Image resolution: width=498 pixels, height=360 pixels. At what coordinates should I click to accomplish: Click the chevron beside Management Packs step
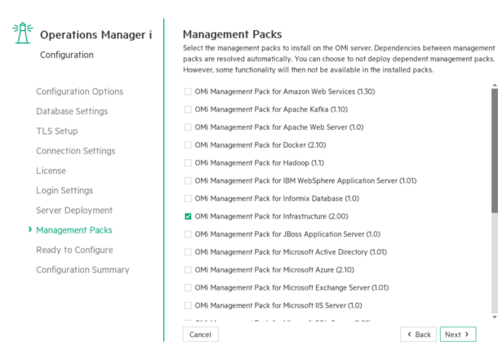[30, 229]
